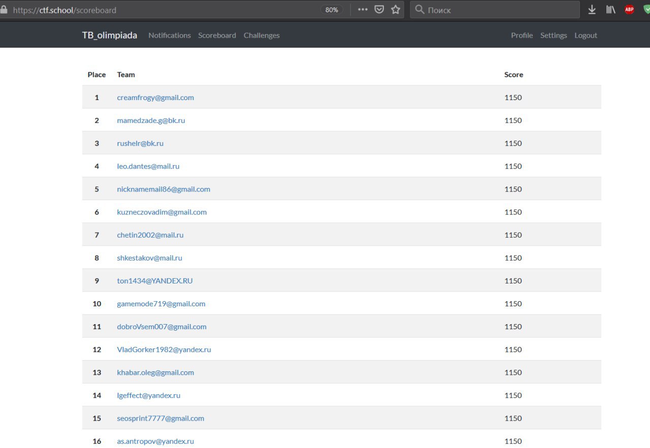
Task: Go to the Challenges page
Action: pyautogui.click(x=262, y=36)
